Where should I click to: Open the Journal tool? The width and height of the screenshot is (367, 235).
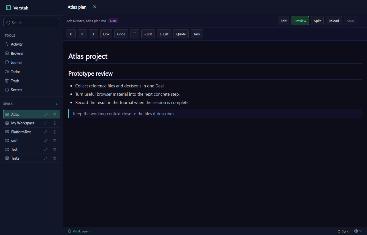point(31,62)
